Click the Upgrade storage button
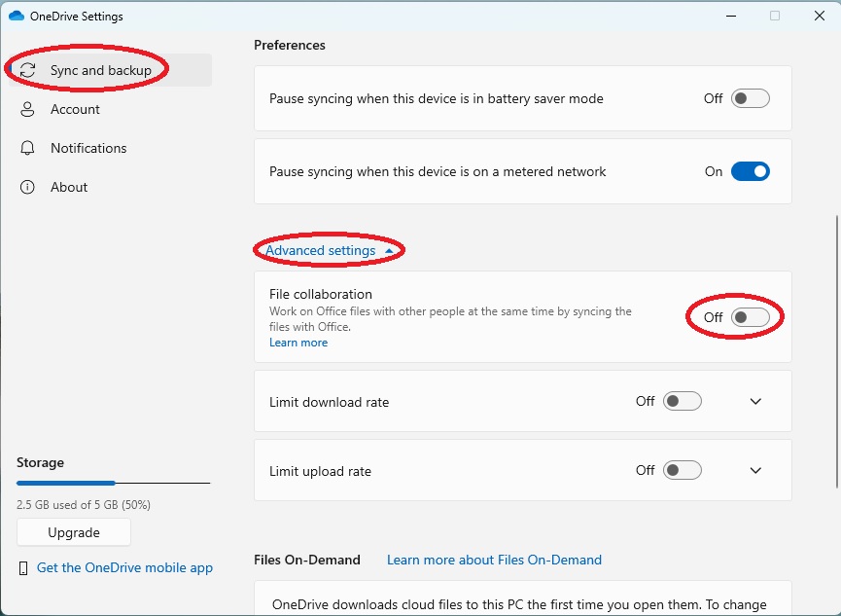Image resolution: width=841 pixels, height=616 pixels. tap(74, 532)
